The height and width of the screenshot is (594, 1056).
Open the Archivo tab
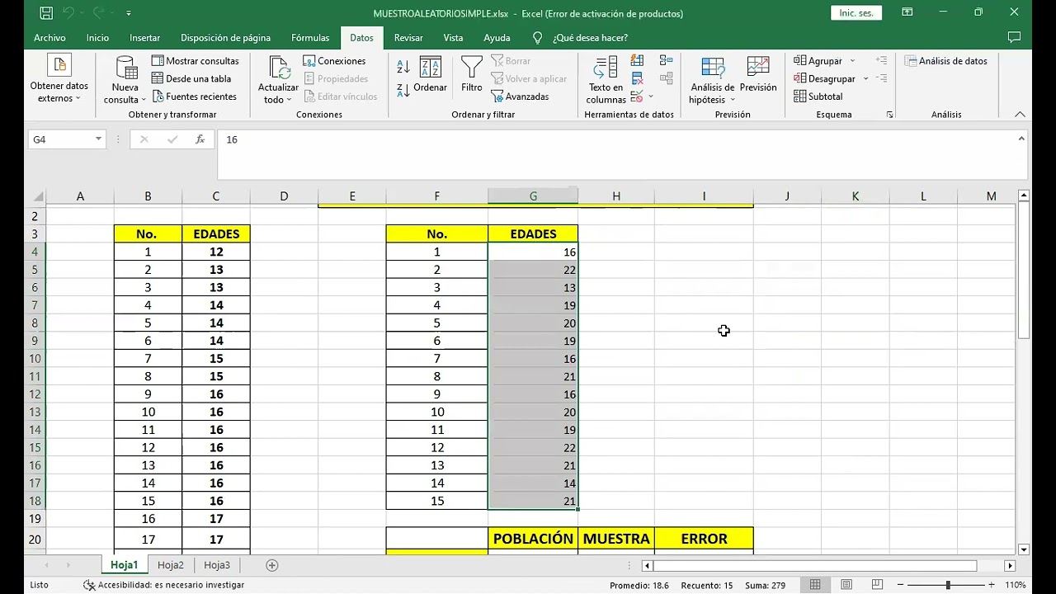click(x=49, y=38)
